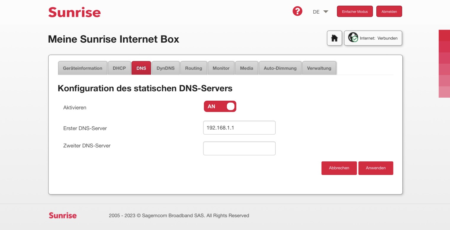This screenshot has height=230, width=450.
Task: Disable the Aktivieren static DNS toggle
Action: coord(220,107)
